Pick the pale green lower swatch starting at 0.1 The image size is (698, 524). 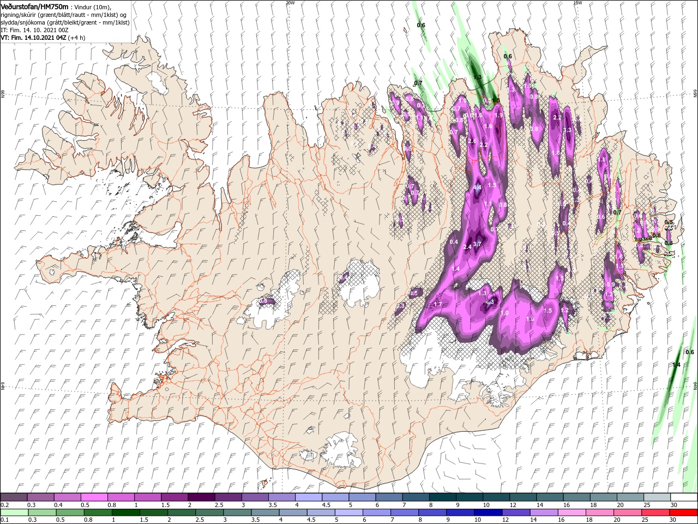[14, 513]
